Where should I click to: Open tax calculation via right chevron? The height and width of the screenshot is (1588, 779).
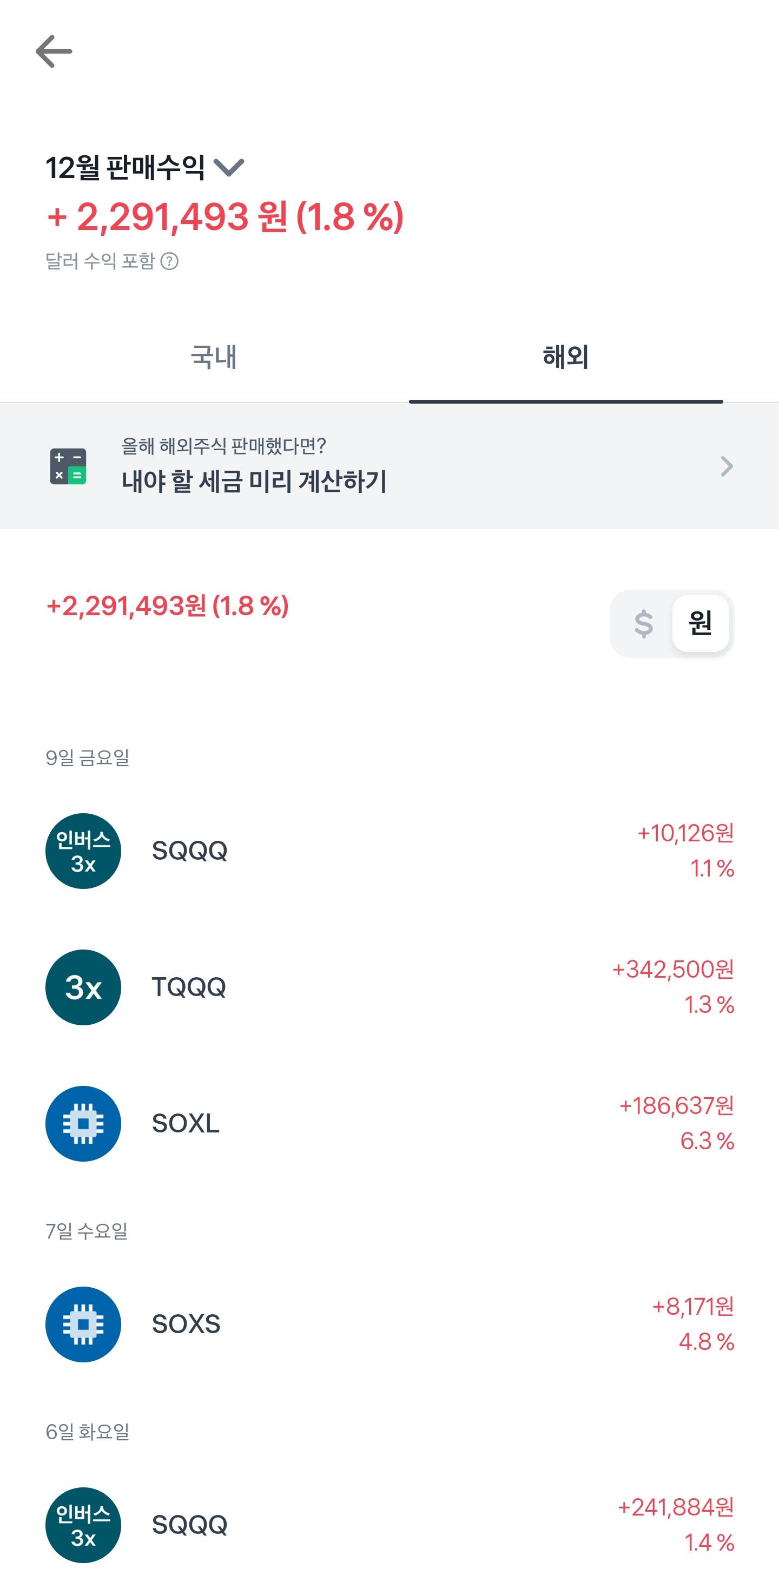[x=727, y=466]
